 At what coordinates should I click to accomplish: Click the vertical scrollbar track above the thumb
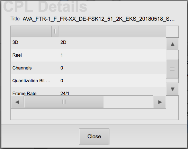tap(172, 55)
